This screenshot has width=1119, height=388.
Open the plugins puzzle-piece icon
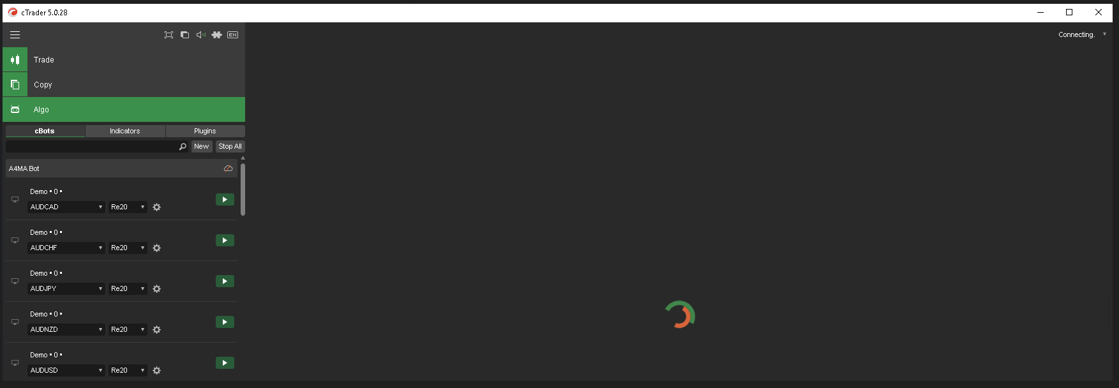[x=217, y=35]
